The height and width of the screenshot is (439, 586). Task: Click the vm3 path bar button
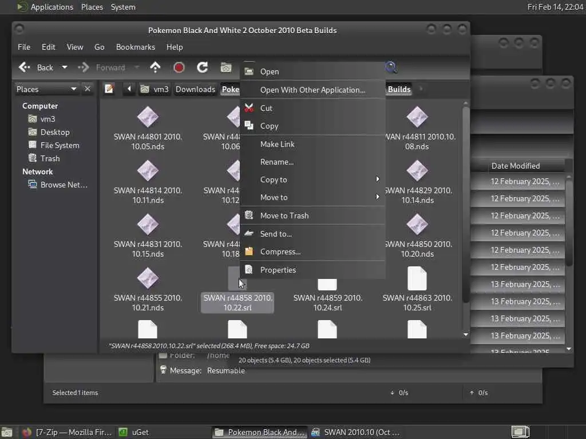point(155,89)
